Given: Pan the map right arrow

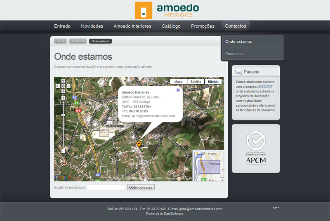Looking at the screenshot, I should (68, 86).
